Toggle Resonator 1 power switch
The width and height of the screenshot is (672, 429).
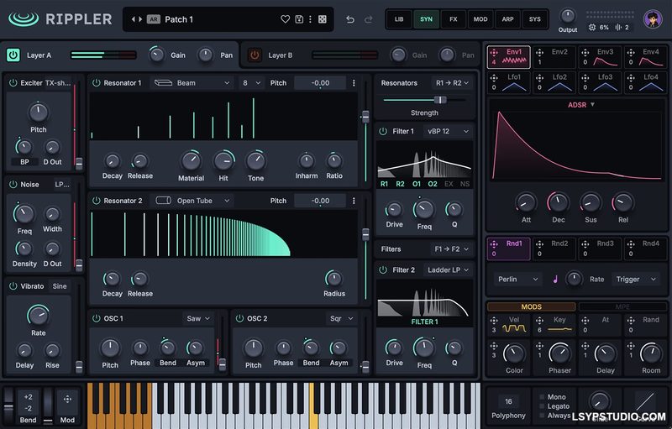pyautogui.click(x=97, y=83)
